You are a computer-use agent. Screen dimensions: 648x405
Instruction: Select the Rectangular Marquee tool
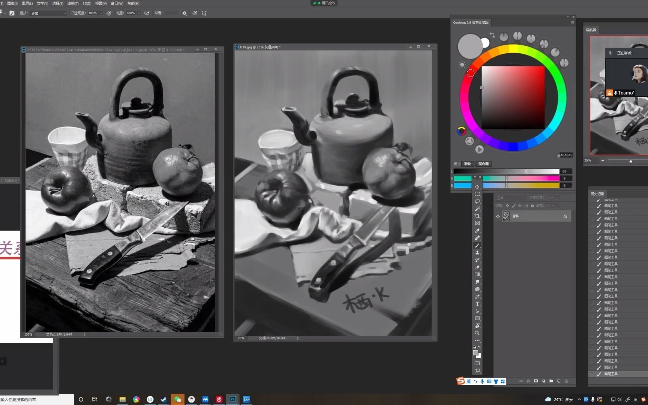[x=477, y=194]
